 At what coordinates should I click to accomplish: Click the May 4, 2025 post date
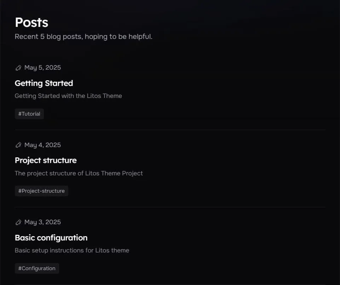(42, 145)
